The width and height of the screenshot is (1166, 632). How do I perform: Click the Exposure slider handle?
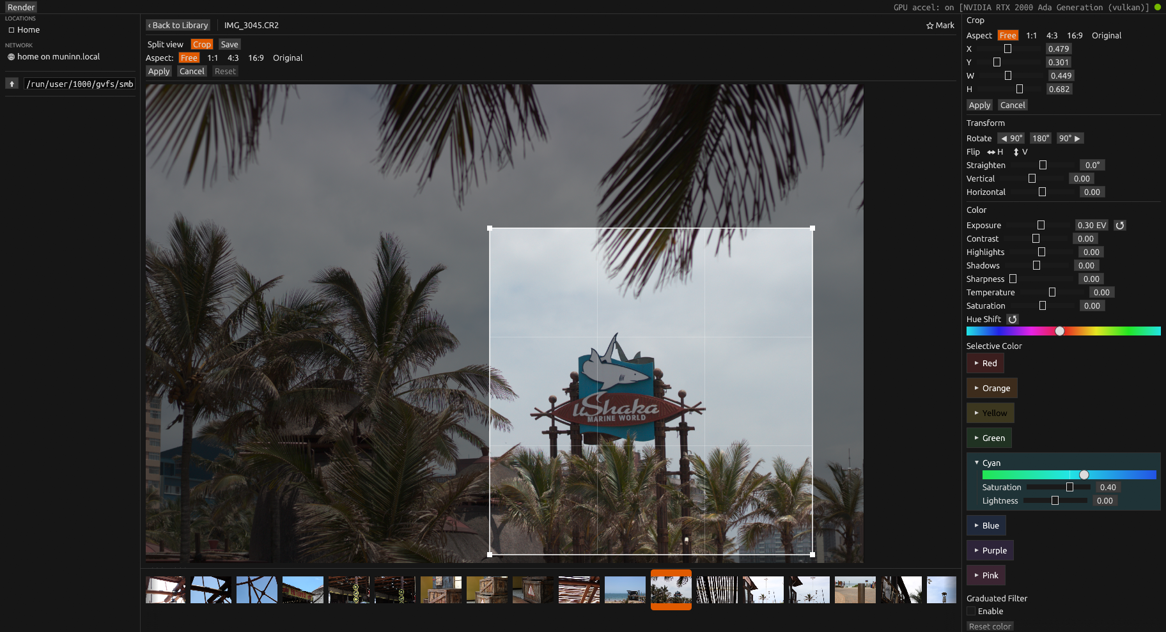(1041, 226)
